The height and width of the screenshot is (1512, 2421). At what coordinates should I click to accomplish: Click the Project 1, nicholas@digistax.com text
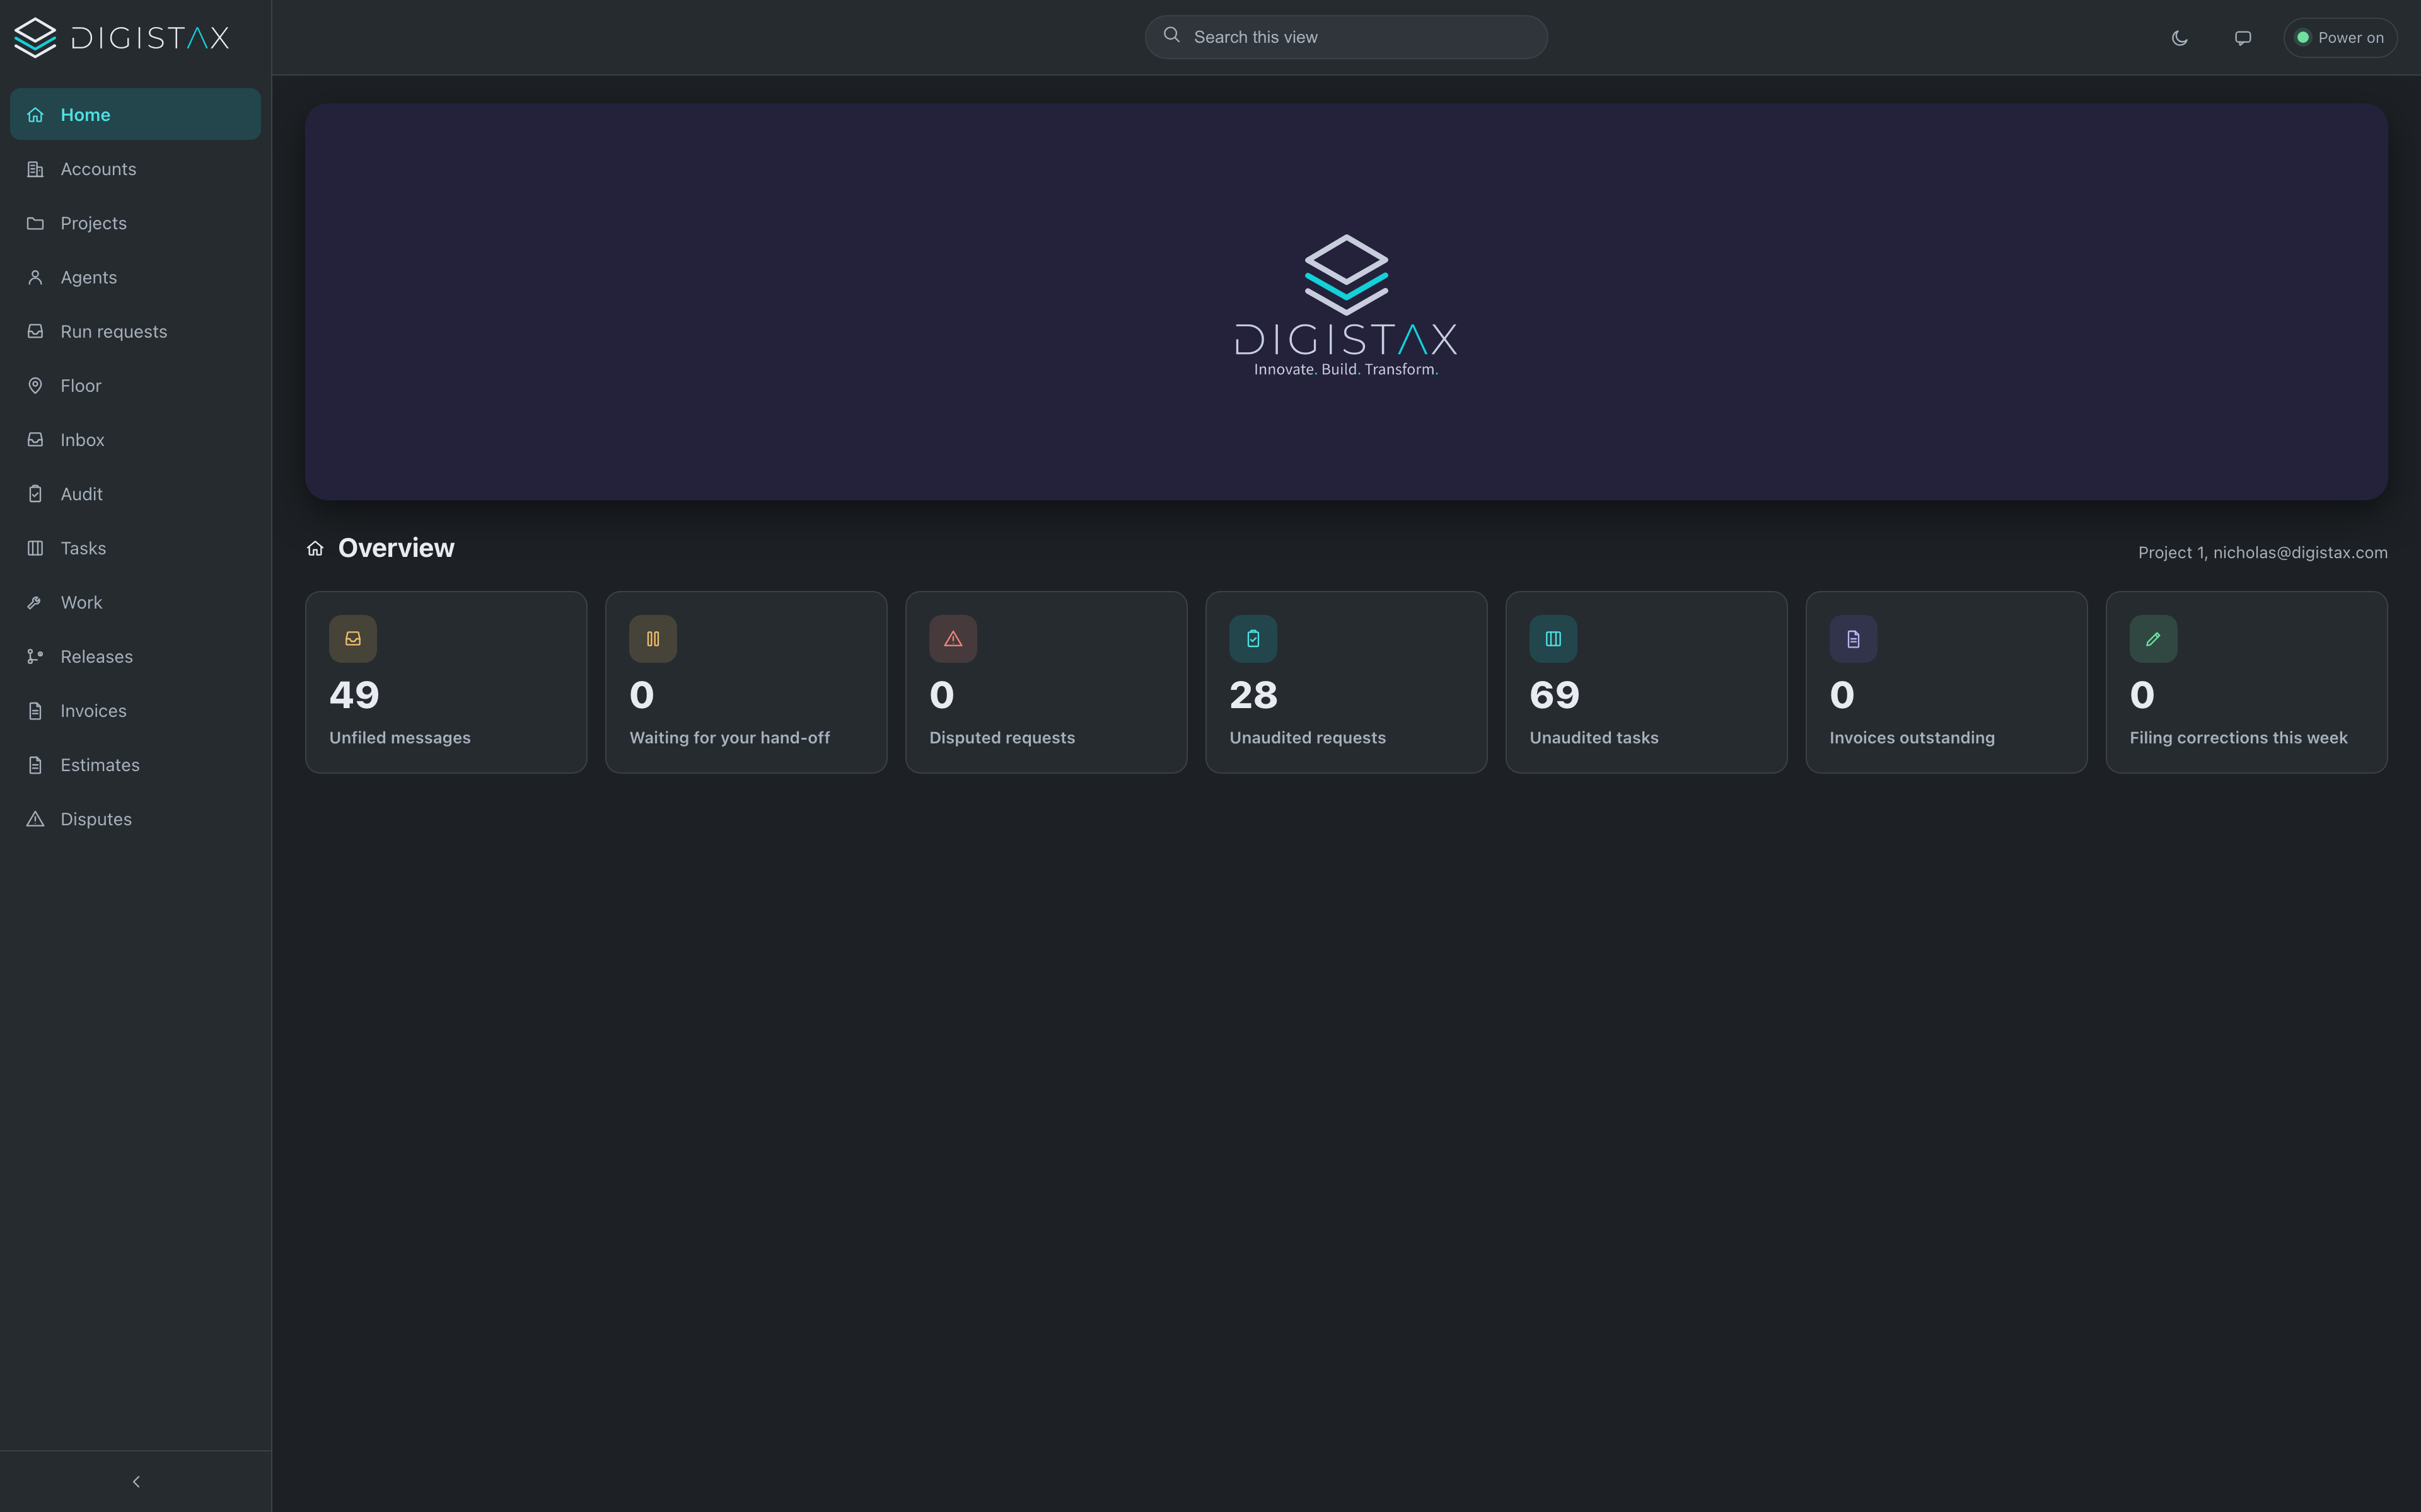tap(2263, 553)
